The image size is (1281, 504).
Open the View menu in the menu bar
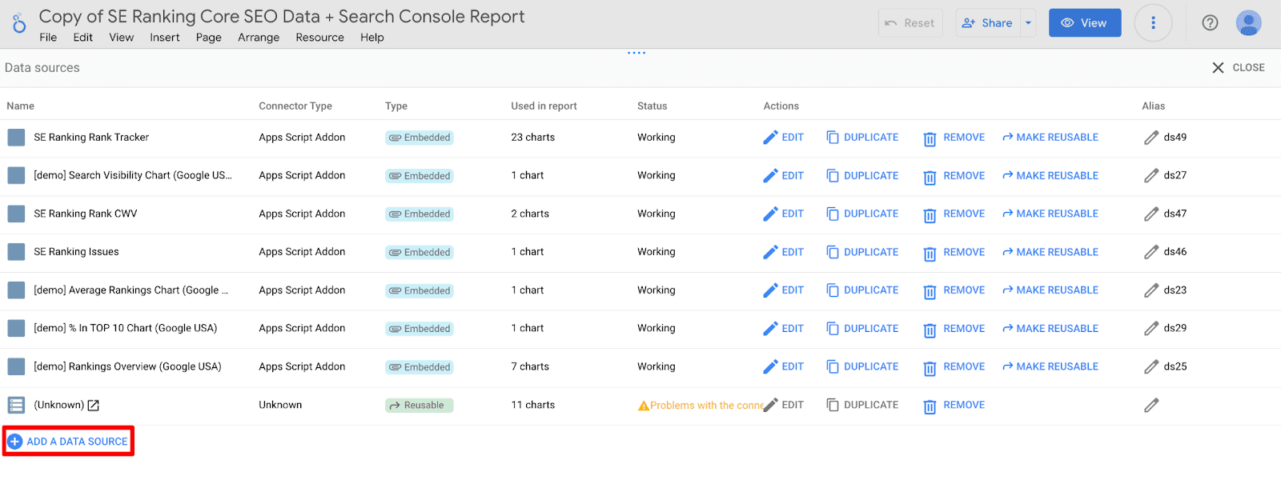pyautogui.click(x=122, y=38)
